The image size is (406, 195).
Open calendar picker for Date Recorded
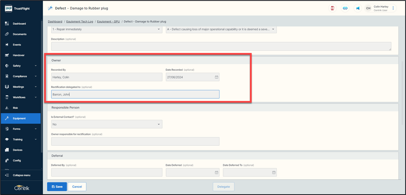(216, 77)
